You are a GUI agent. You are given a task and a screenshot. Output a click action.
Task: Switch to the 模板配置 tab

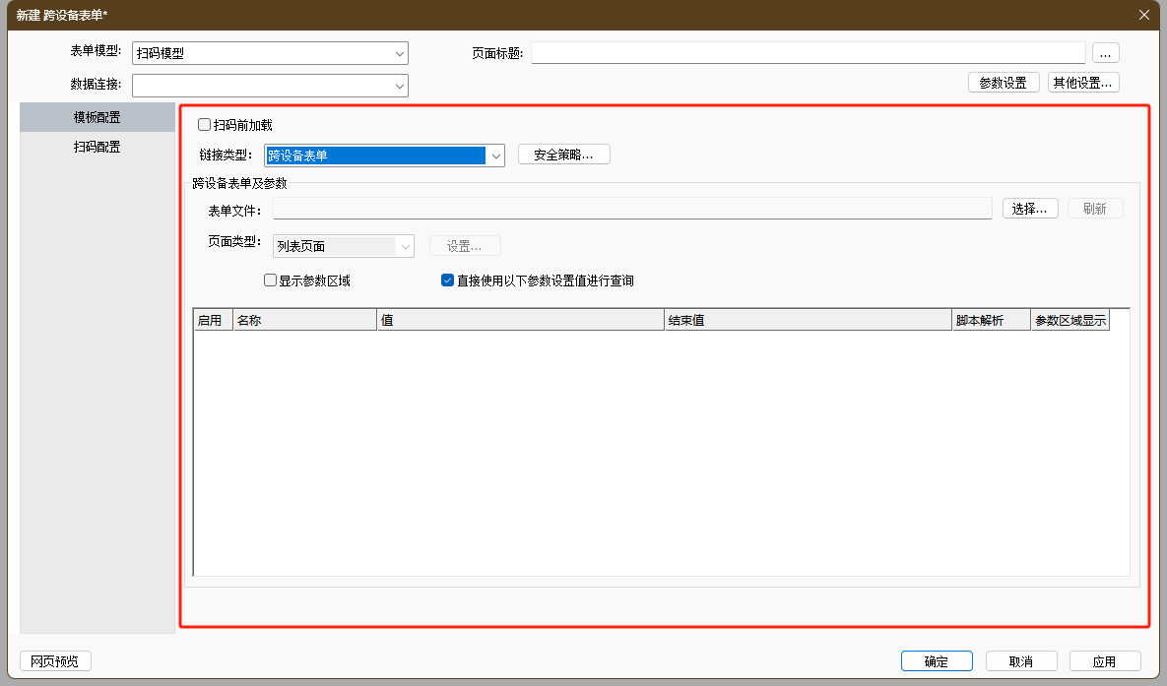click(97, 117)
